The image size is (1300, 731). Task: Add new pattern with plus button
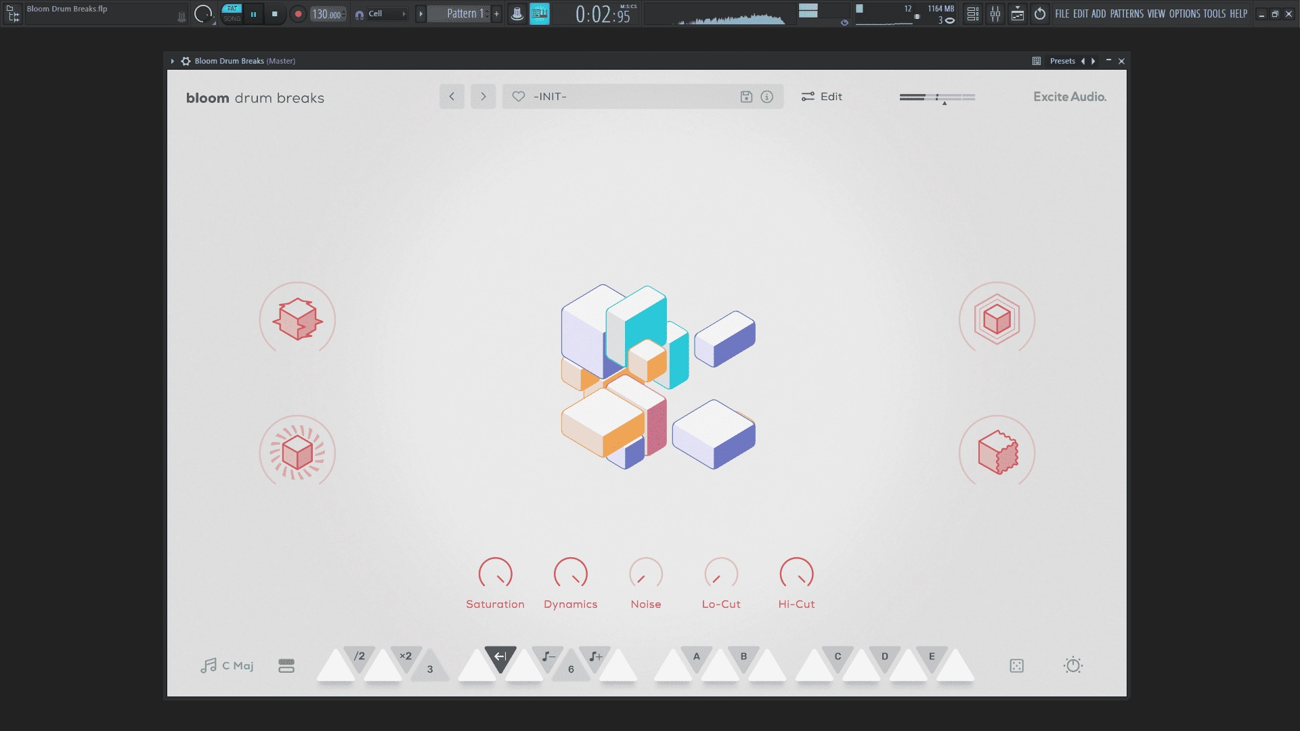point(496,14)
